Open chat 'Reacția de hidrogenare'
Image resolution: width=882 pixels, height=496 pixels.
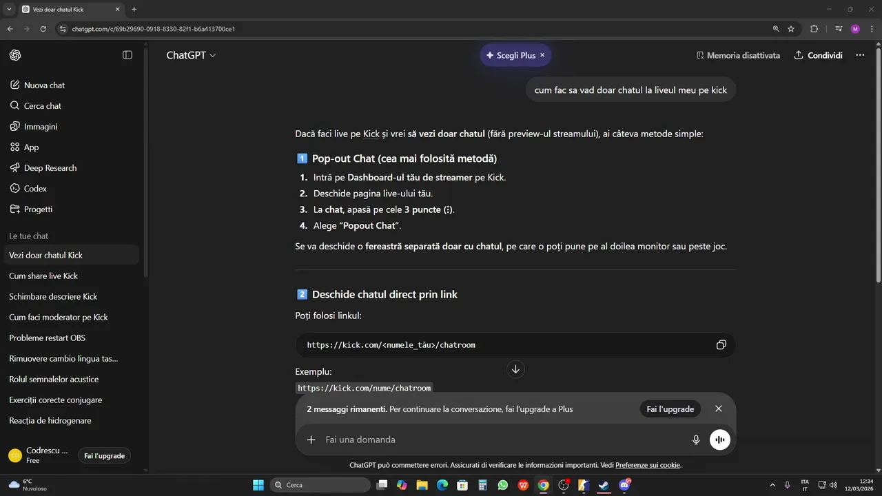[x=72, y=420]
